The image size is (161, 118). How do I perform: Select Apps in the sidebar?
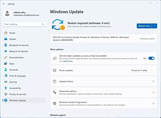coord(24,63)
